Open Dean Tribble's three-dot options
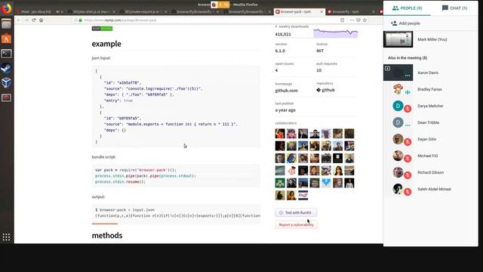The width and height of the screenshot is (483, 272). click(x=408, y=125)
